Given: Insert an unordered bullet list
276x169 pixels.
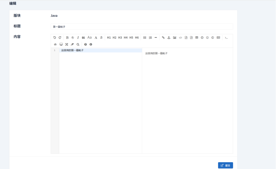Looking at the screenshot, I should [145, 37].
